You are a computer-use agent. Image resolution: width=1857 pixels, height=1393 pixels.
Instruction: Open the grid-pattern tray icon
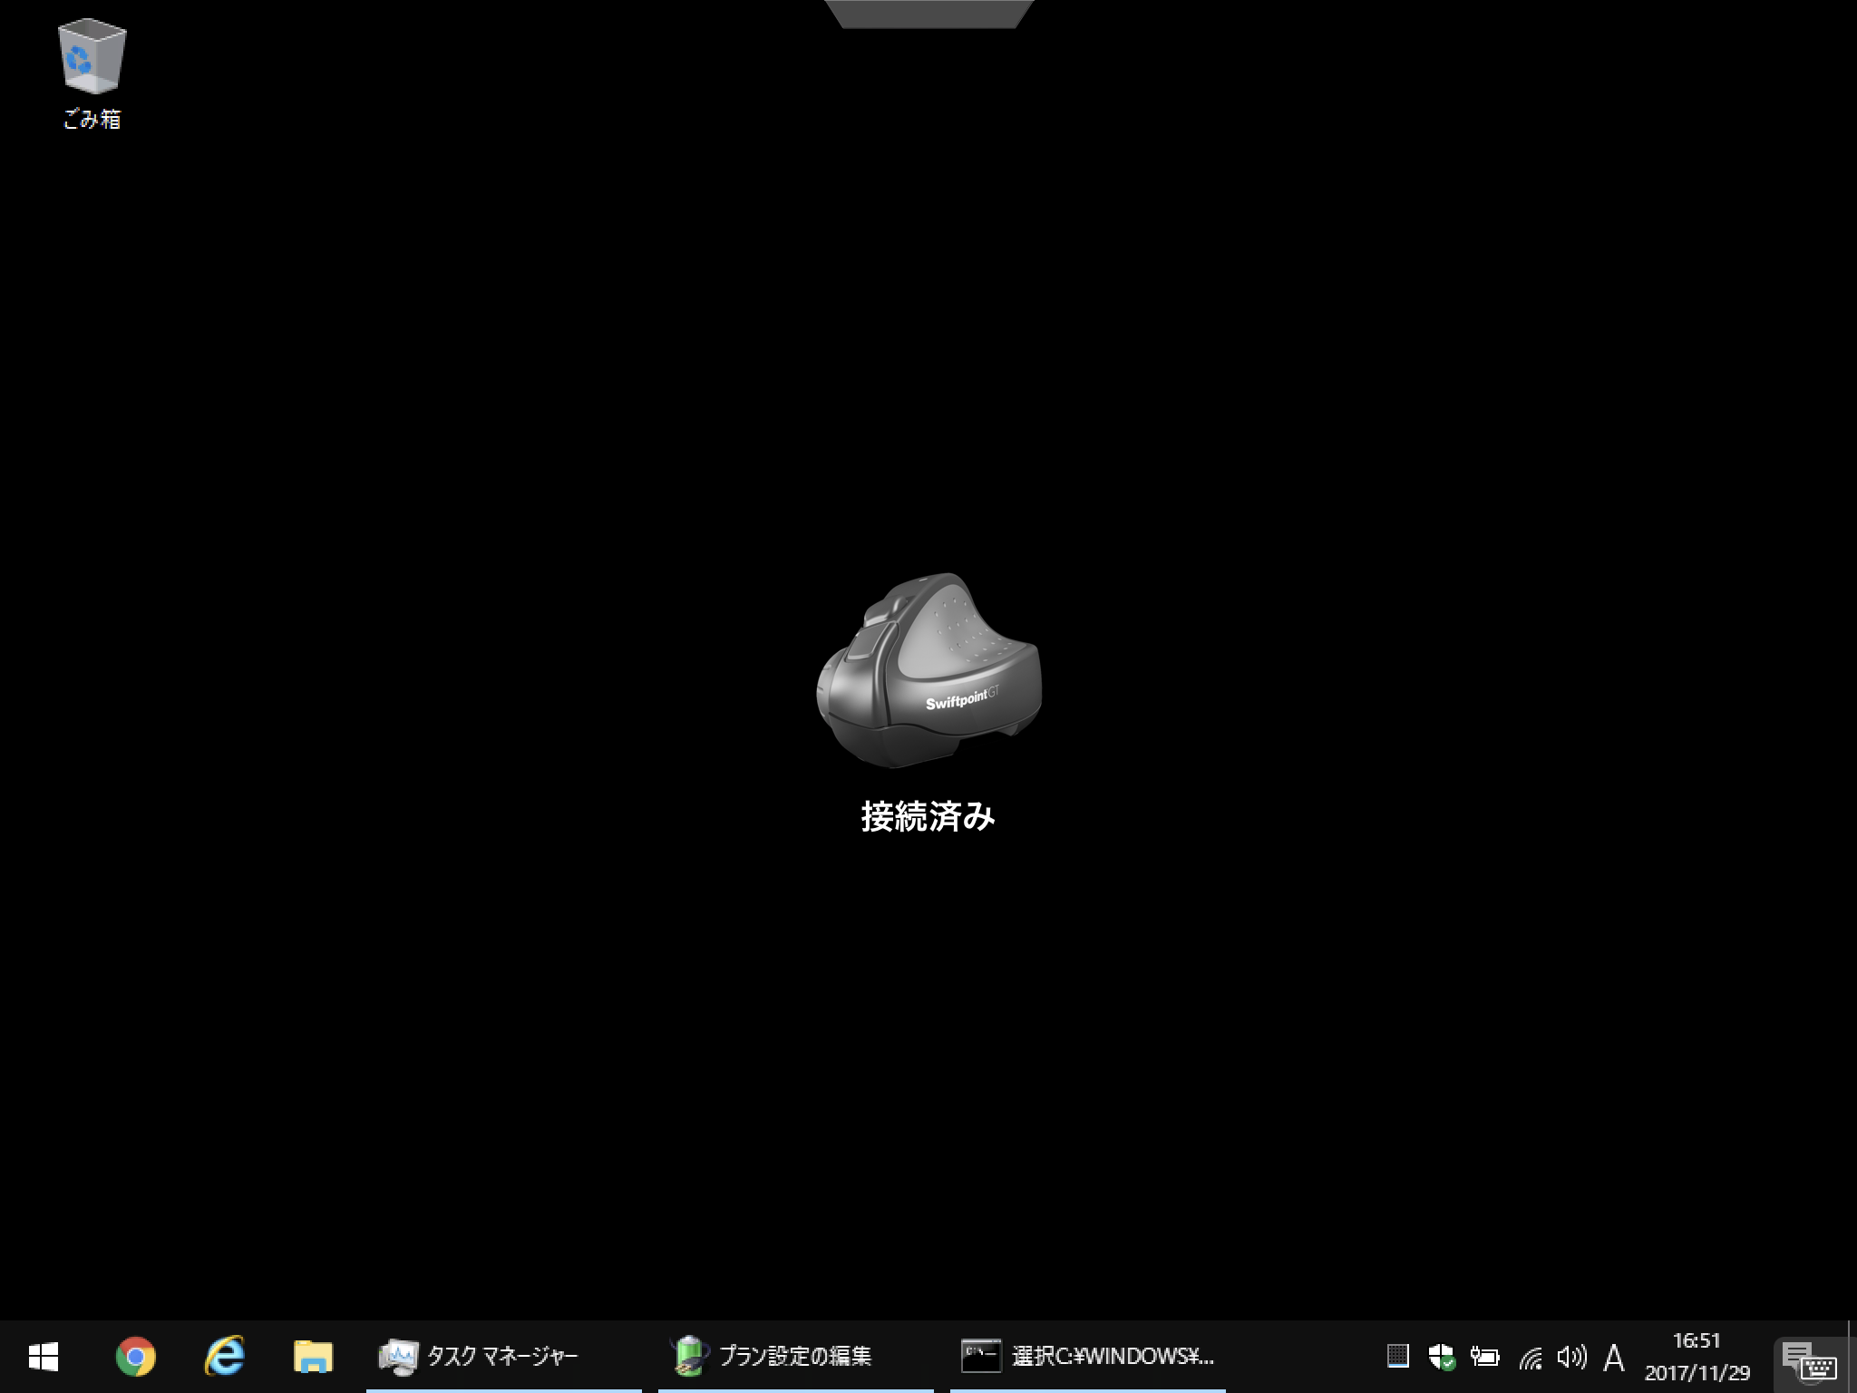point(1398,1357)
